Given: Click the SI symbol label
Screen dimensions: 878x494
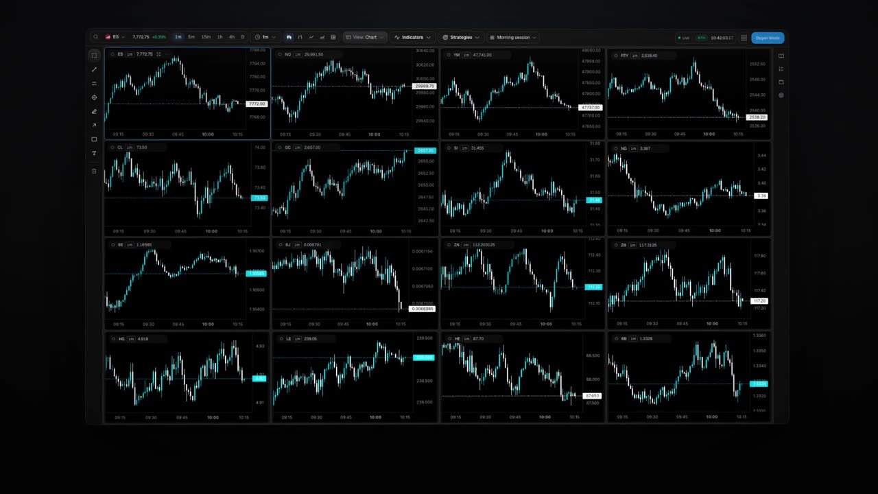Looking at the screenshot, I should coord(456,148).
